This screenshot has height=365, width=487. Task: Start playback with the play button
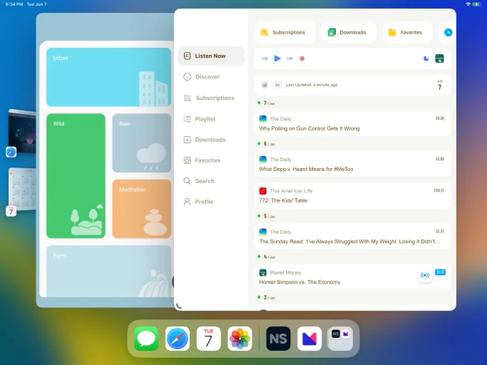277,59
